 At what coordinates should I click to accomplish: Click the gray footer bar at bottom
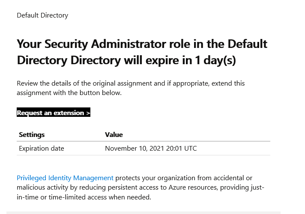(x=143, y=212)
